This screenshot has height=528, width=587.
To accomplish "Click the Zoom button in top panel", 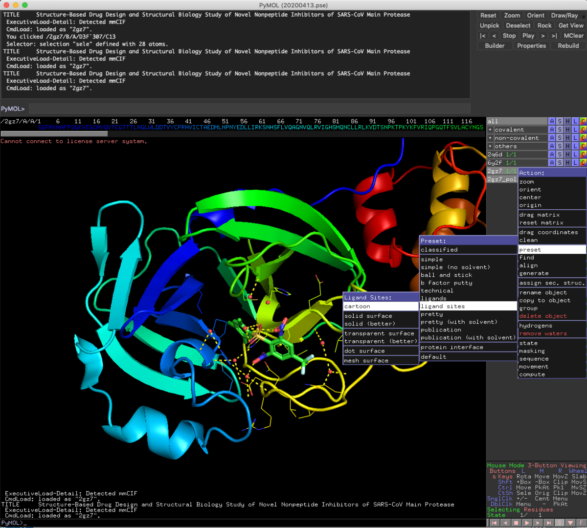I will click(512, 16).
